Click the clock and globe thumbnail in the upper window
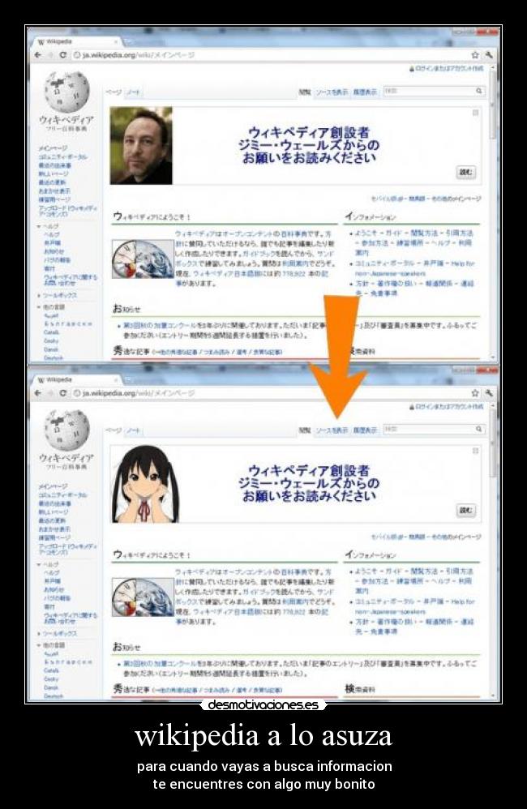 click(143, 259)
